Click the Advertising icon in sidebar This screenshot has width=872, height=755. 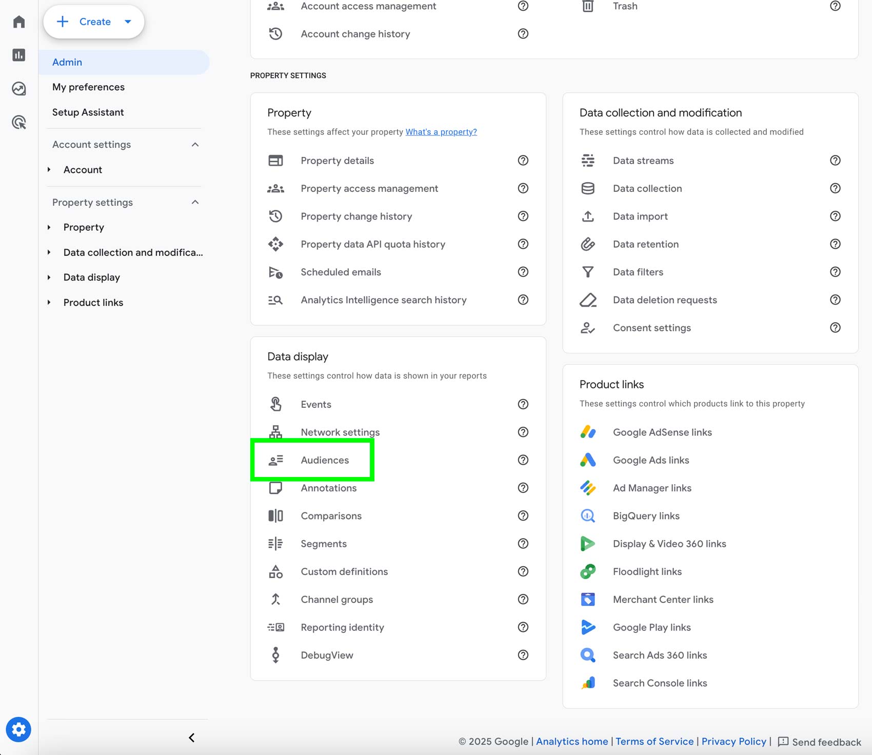point(18,122)
